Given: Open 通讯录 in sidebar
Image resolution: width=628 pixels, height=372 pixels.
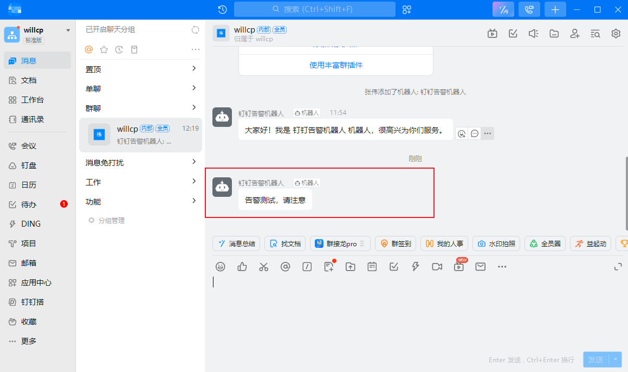Looking at the screenshot, I should 37,119.
